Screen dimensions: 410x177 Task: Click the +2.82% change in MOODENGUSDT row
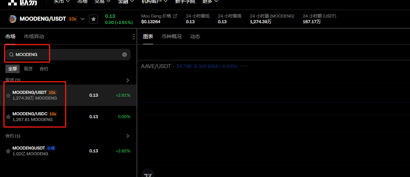[123, 151]
